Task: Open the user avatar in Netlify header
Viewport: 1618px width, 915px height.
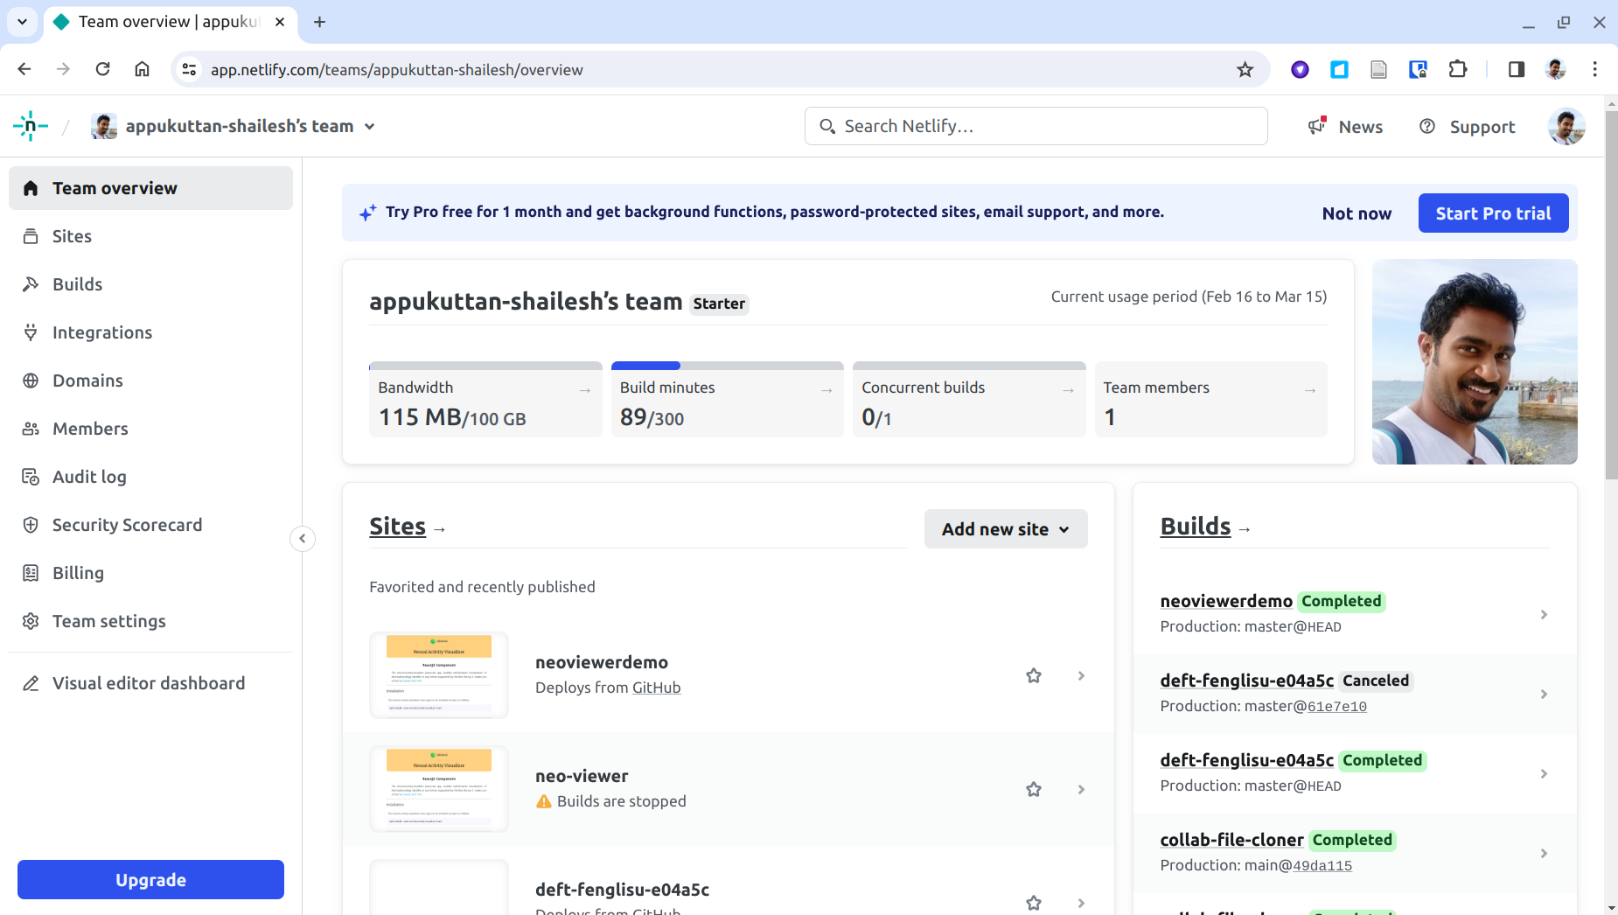Action: (x=1566, y=127)
